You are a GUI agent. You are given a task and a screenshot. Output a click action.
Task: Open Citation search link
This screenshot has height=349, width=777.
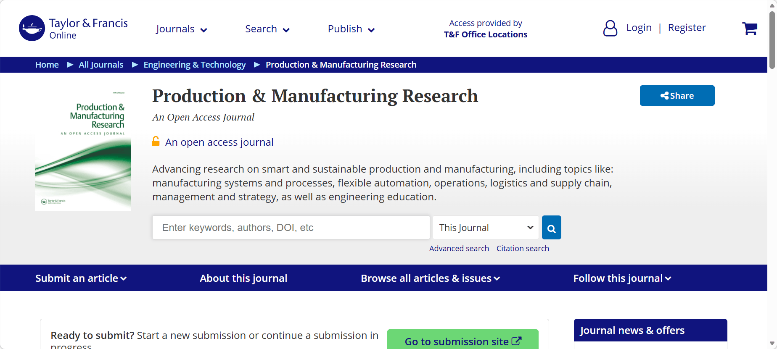point(523,248)
